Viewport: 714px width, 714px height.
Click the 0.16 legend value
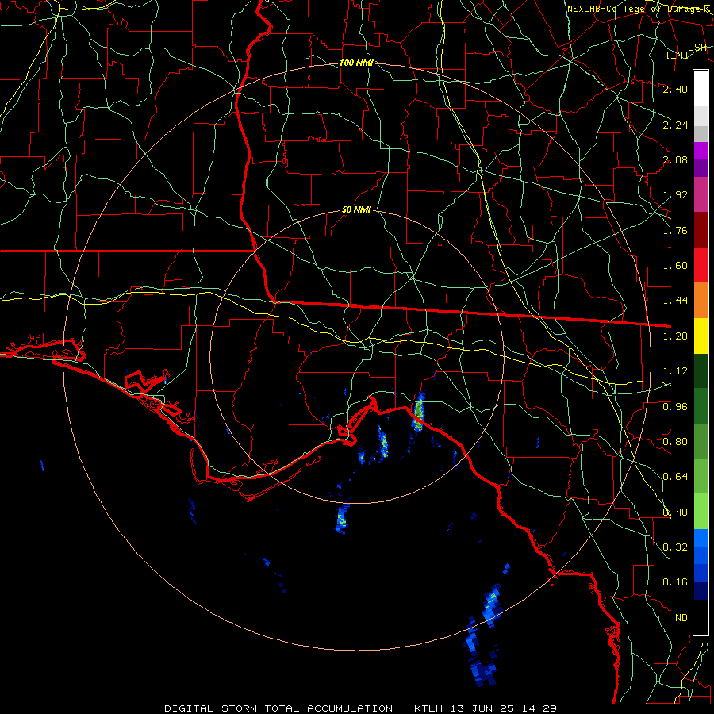click(675, 582)
